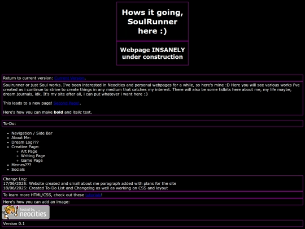
Task: Click the italic word 'italic'
Action: pos(77,112)
